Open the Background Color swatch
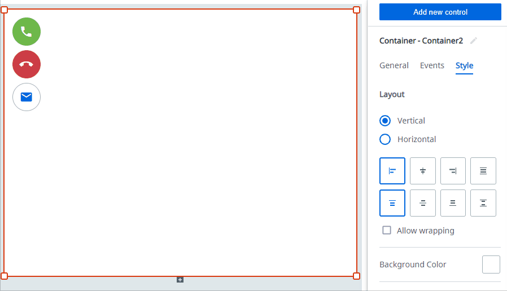 (491, 264)
